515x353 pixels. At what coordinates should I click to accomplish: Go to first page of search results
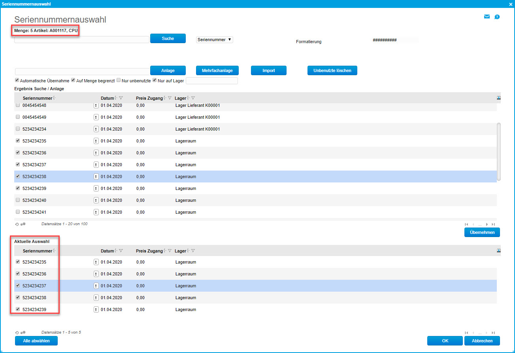point(467,224)
